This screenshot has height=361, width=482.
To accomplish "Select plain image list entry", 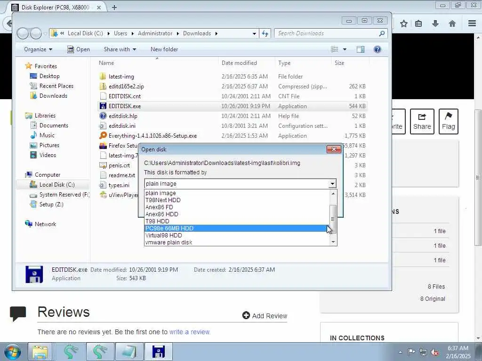I will tap(236, 193).
